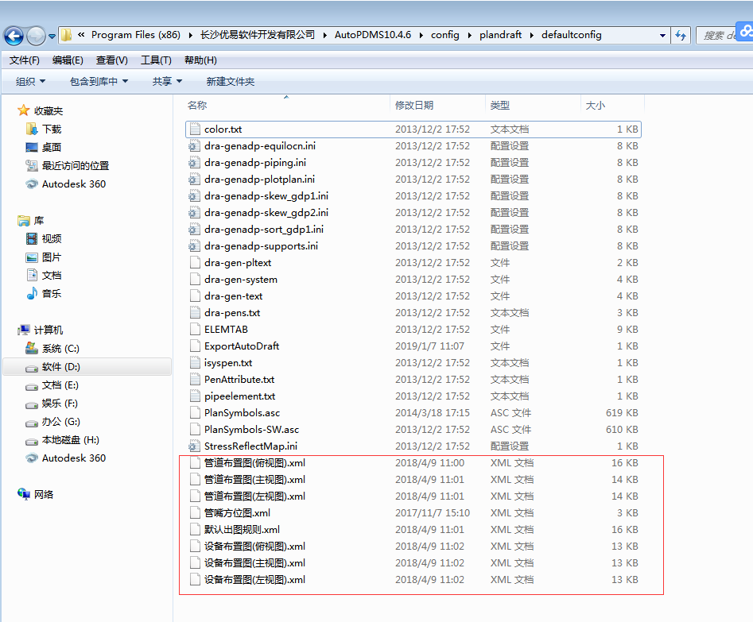Expand the 组织 dropdown menu

click(30, 81)
